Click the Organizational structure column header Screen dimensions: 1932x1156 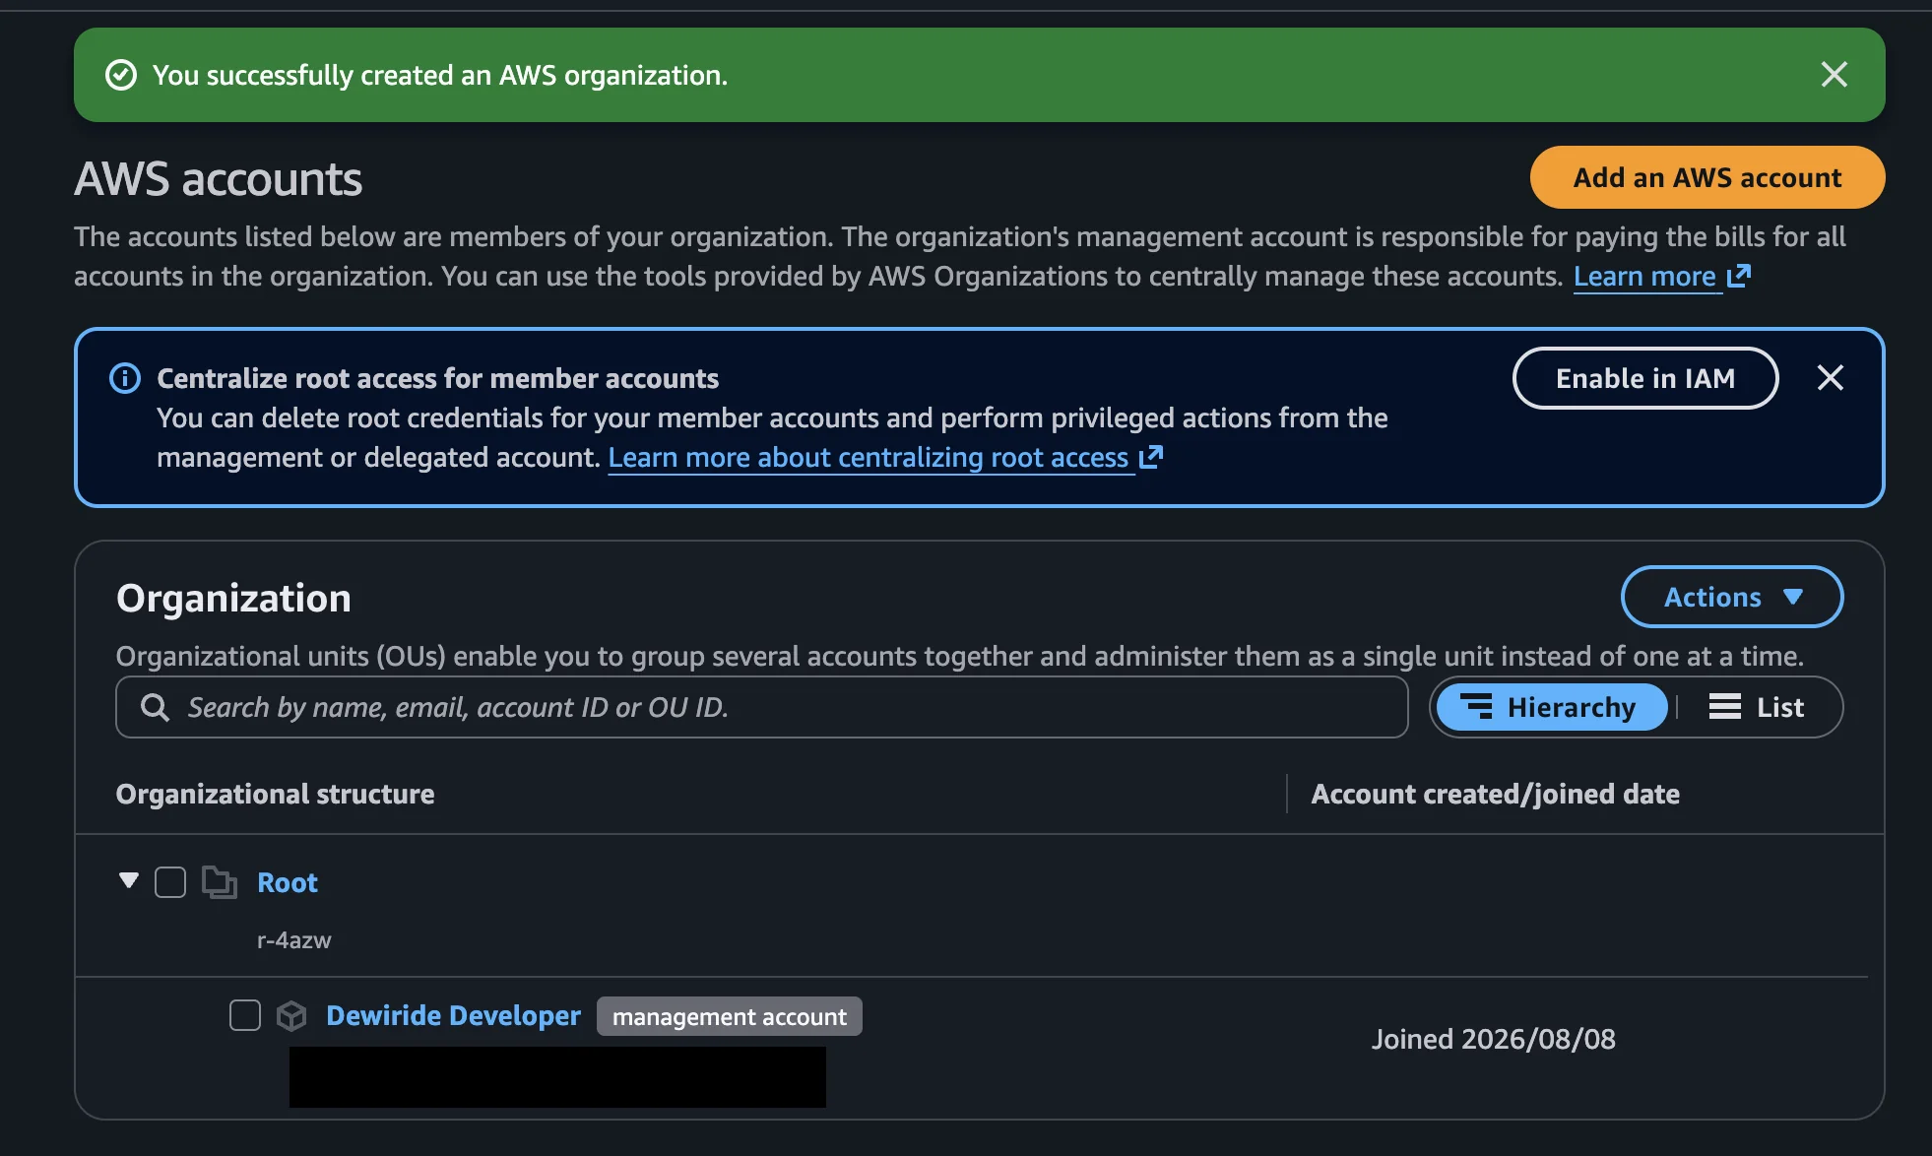(275, 794)
